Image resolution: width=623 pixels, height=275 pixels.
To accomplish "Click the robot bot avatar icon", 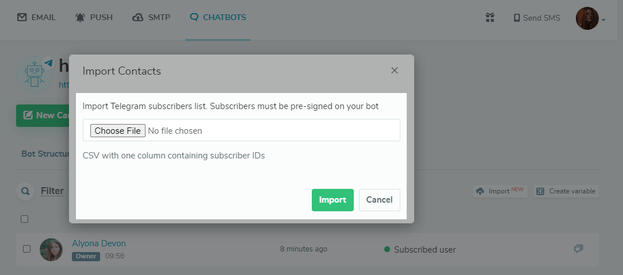I will pos(35,73).
